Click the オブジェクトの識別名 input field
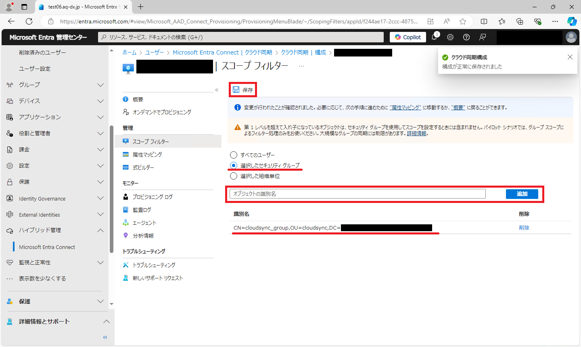 coord(357,194)
